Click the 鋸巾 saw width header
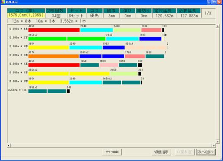This screenshot has height=161, width=223. (111, 10)
